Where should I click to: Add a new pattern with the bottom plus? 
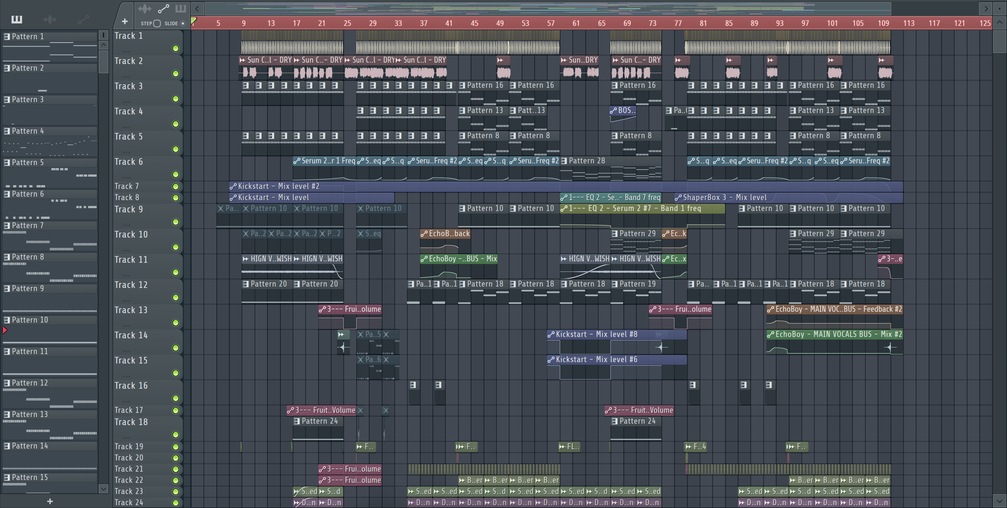pos(50,501)
